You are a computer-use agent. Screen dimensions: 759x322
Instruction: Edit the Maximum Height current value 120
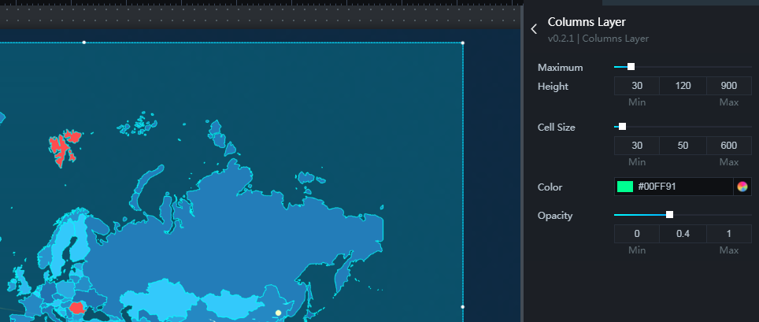683,86
